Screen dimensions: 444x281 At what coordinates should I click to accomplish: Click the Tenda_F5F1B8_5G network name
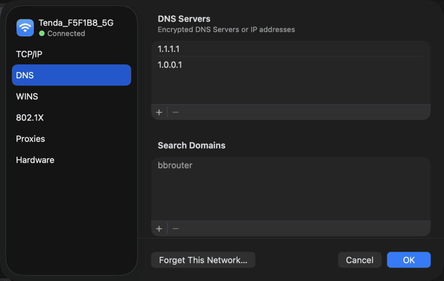[x=76, y=22]
